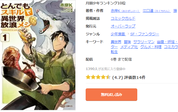Open the SF・ファンタジー genre link
The height and width of the screenshot is (112, 178).
(145, 34)
